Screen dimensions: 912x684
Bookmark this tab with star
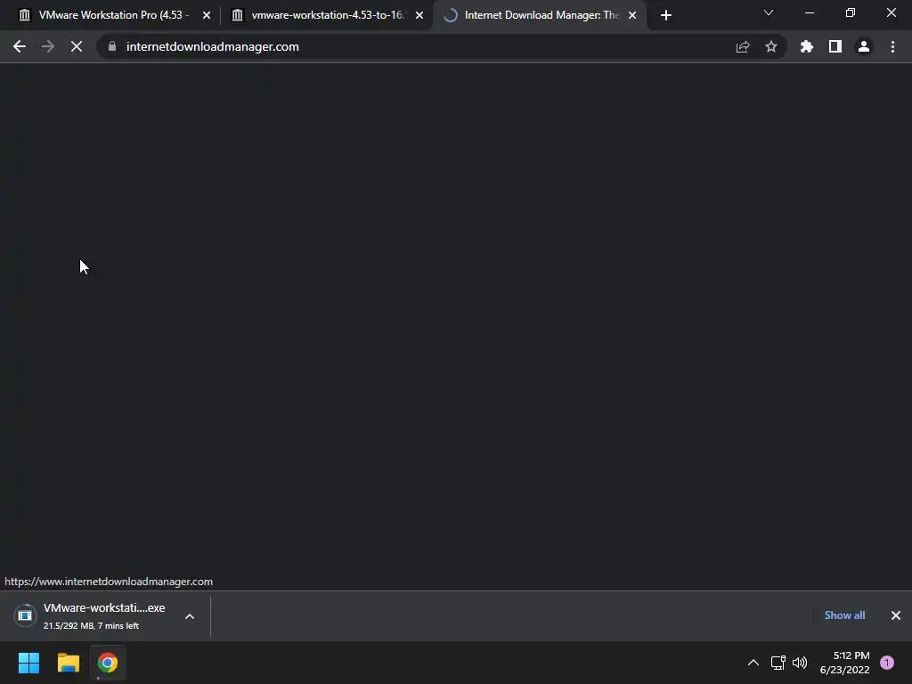coord(771,46)
